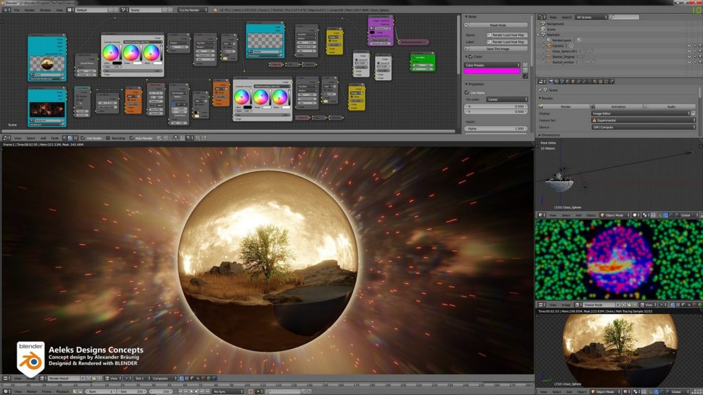703x395 pixels.
Task: Hide the Camera object via its eye icon
Action: [x=689, y=46]
